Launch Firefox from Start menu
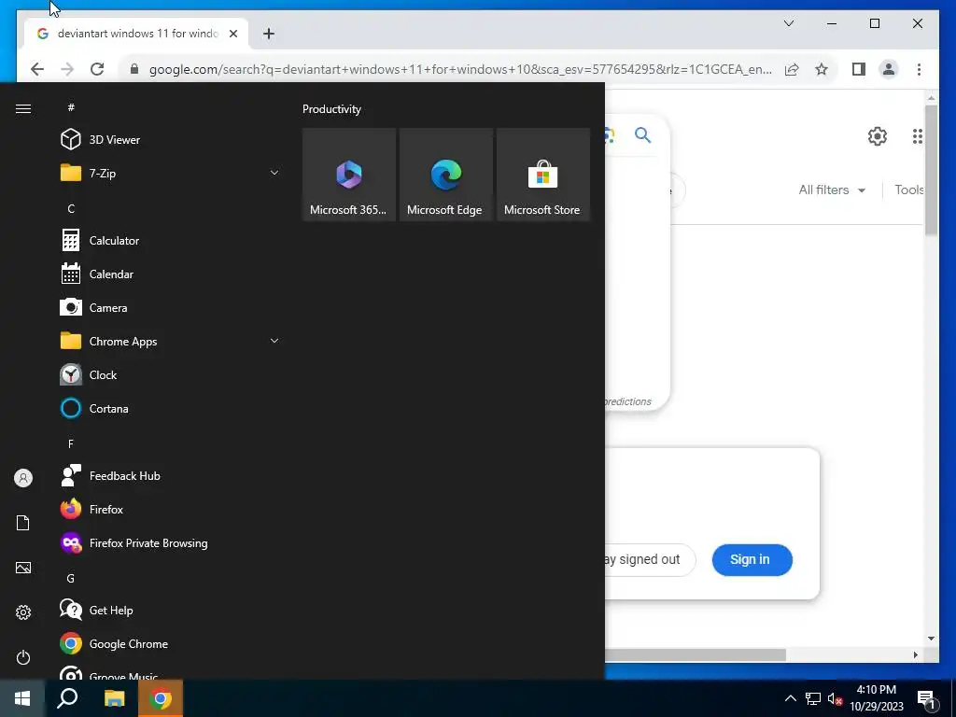 [x=171, y=509]
